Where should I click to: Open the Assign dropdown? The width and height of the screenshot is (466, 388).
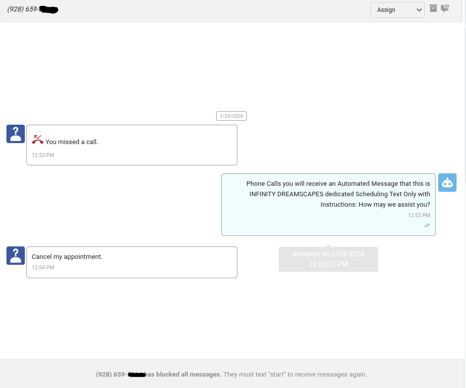397,10
